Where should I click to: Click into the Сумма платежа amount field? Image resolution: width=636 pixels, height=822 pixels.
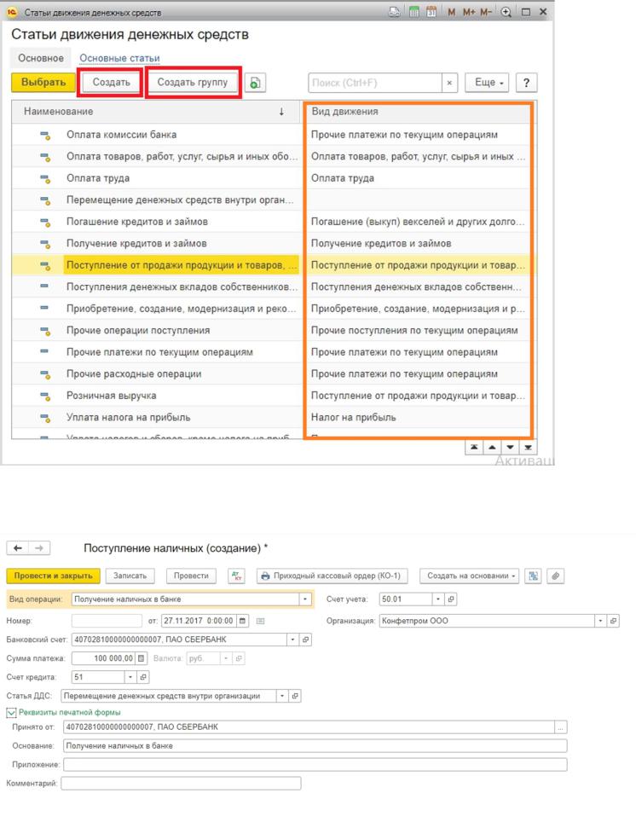point(103,658)
